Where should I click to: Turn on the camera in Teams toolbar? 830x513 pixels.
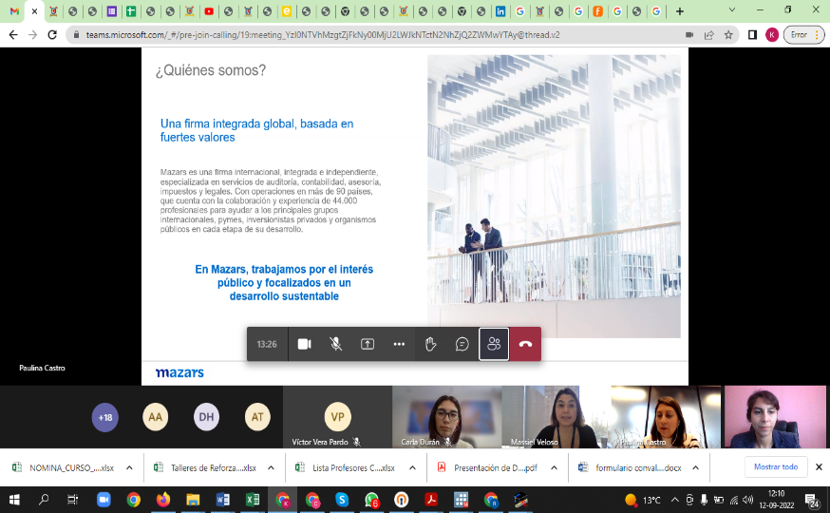(305, 344)
